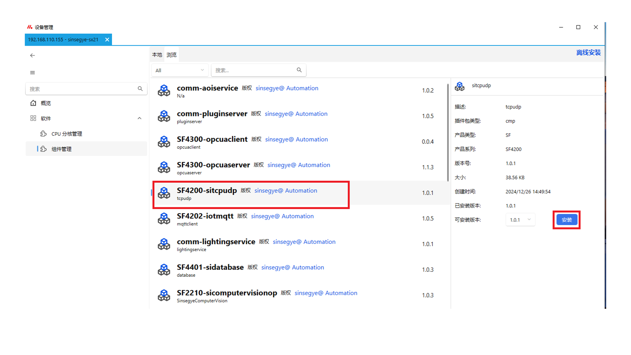Open the All filter dropdown
Image resolution: width=631 pixels, height=355 pixels.
180,70
